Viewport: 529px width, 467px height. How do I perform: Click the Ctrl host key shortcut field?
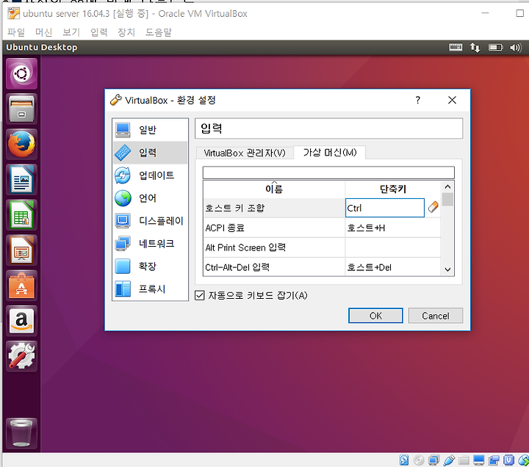click(385, 208)
